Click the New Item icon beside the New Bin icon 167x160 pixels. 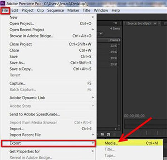(109, 134)
